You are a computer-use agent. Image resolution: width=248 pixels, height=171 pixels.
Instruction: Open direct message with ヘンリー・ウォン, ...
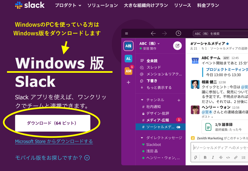(x=160, y=158)
